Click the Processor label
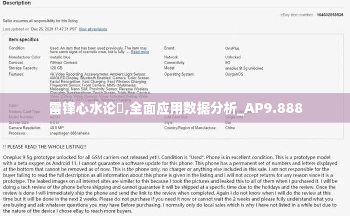Viewport: 350px width, 216px height. (x=17, y=133)
